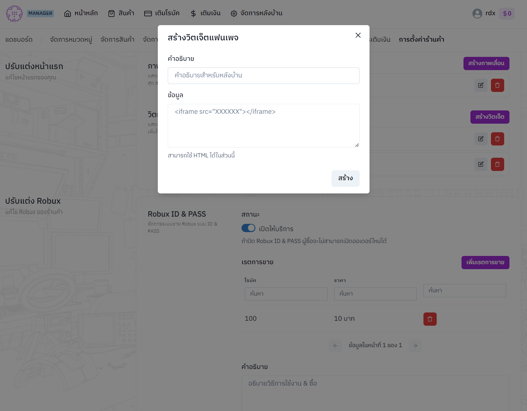Go to จัดการหมวดหมู่ tab
Viewport: 527px width, 411px height.
tap(71, 40)
